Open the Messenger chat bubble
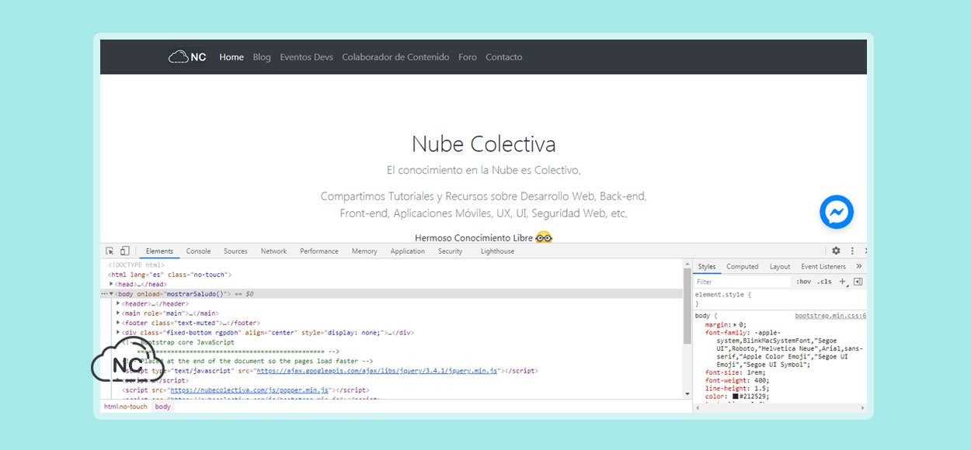971x450 pixels. [x=837, y=213]
